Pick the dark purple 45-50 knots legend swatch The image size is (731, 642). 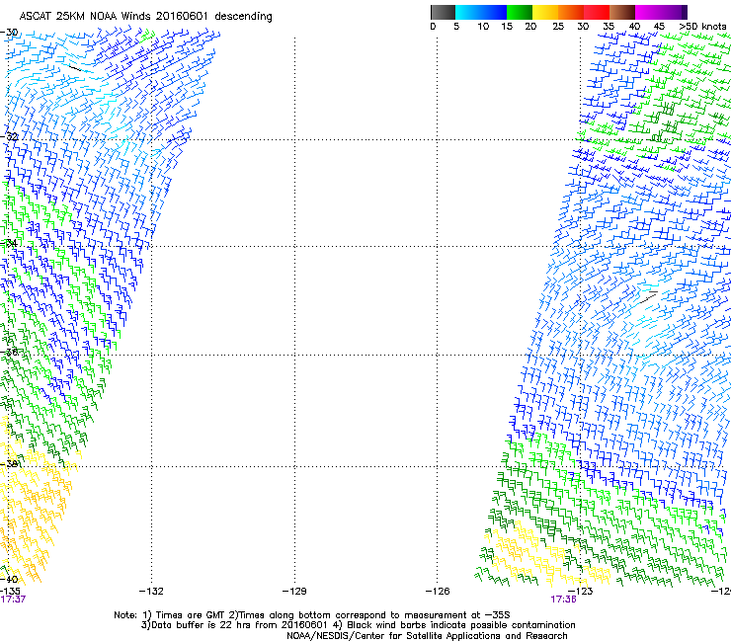click(674, 12)
